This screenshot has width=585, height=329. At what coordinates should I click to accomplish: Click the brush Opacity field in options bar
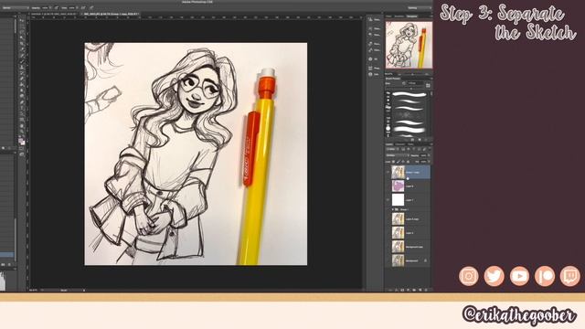[46, 7]
